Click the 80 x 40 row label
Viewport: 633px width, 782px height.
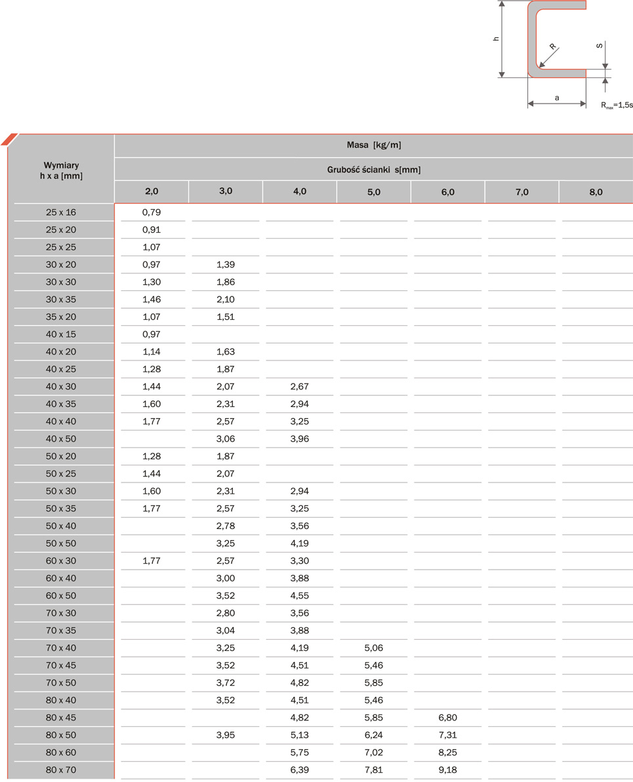coord(61,701)
